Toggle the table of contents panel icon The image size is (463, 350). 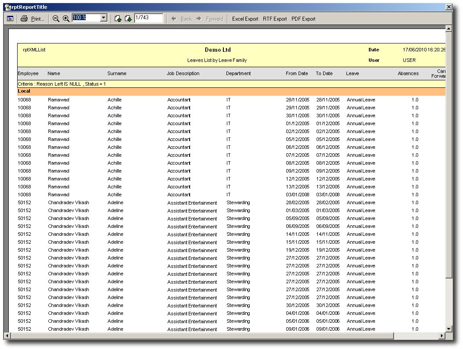(x=10, y=19)
